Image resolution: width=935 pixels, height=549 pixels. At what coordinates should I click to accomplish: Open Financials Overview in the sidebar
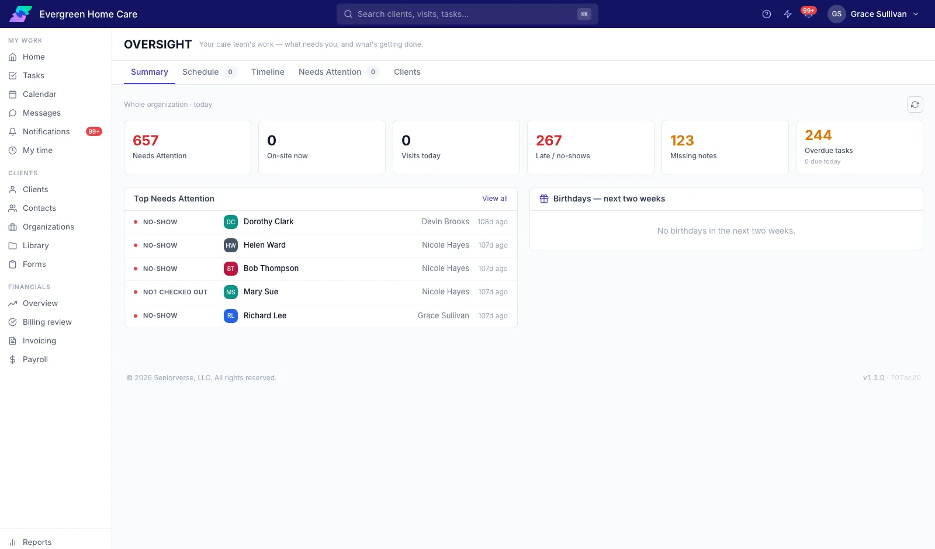tap(56, 303)
